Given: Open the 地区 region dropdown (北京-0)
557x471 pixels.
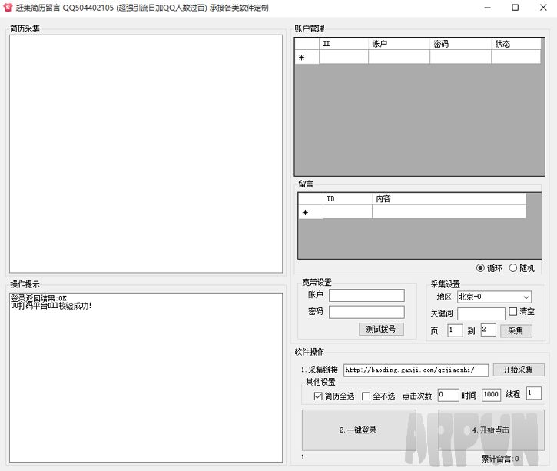Looking at the screenshot, I should coord(494,297).
